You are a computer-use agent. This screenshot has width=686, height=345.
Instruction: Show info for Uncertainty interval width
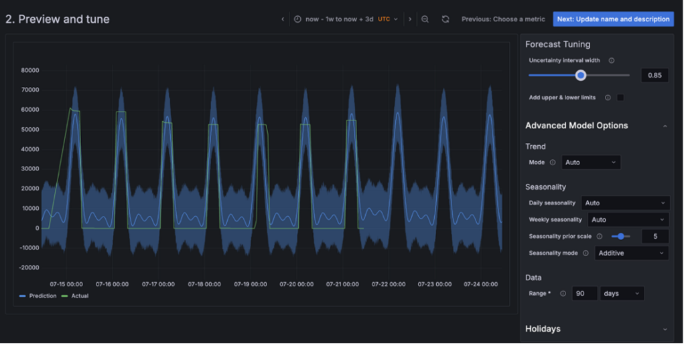[612, 61]
